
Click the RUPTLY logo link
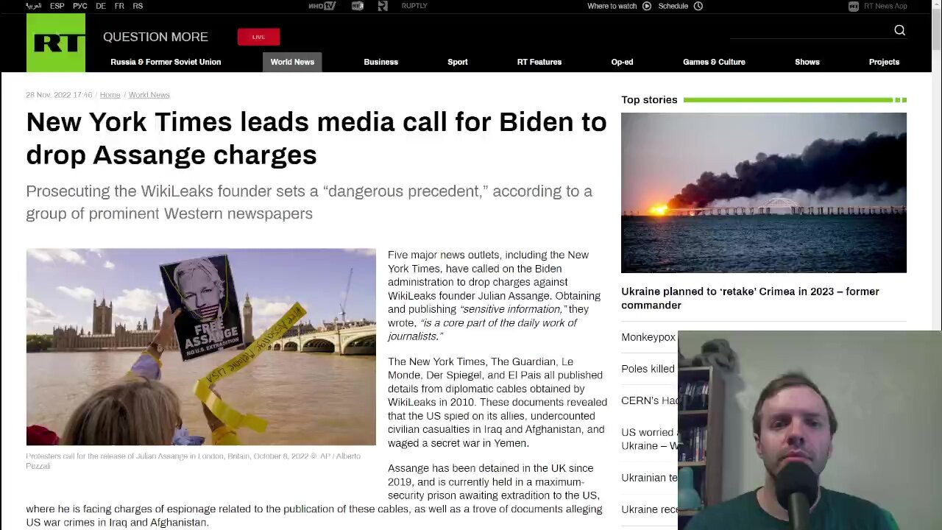tap(414, 6)
